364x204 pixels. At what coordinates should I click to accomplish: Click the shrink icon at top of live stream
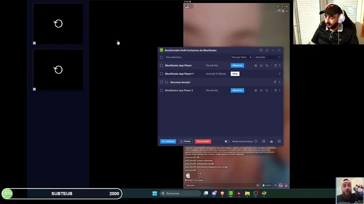click(x=282, y=7)
